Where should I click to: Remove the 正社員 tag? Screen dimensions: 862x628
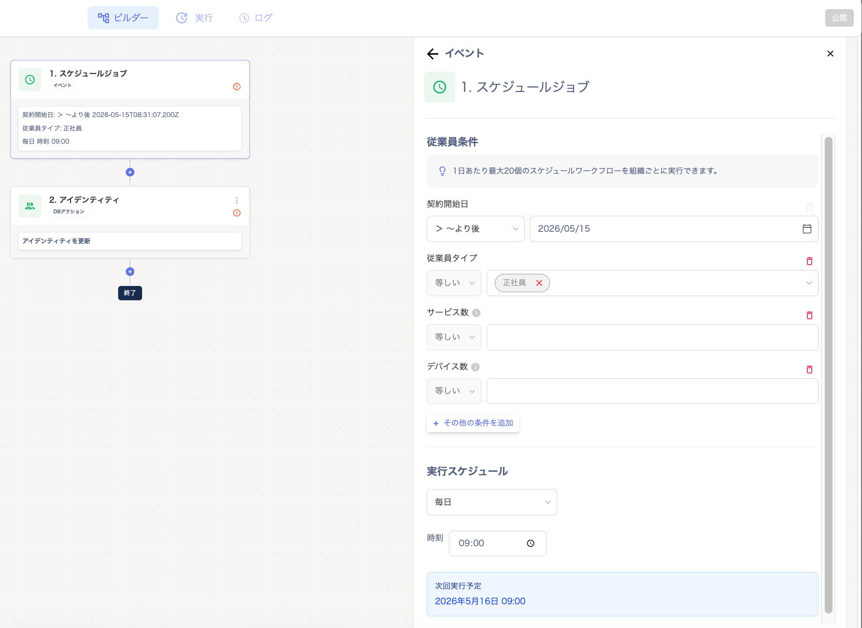[x=539, y=283]
